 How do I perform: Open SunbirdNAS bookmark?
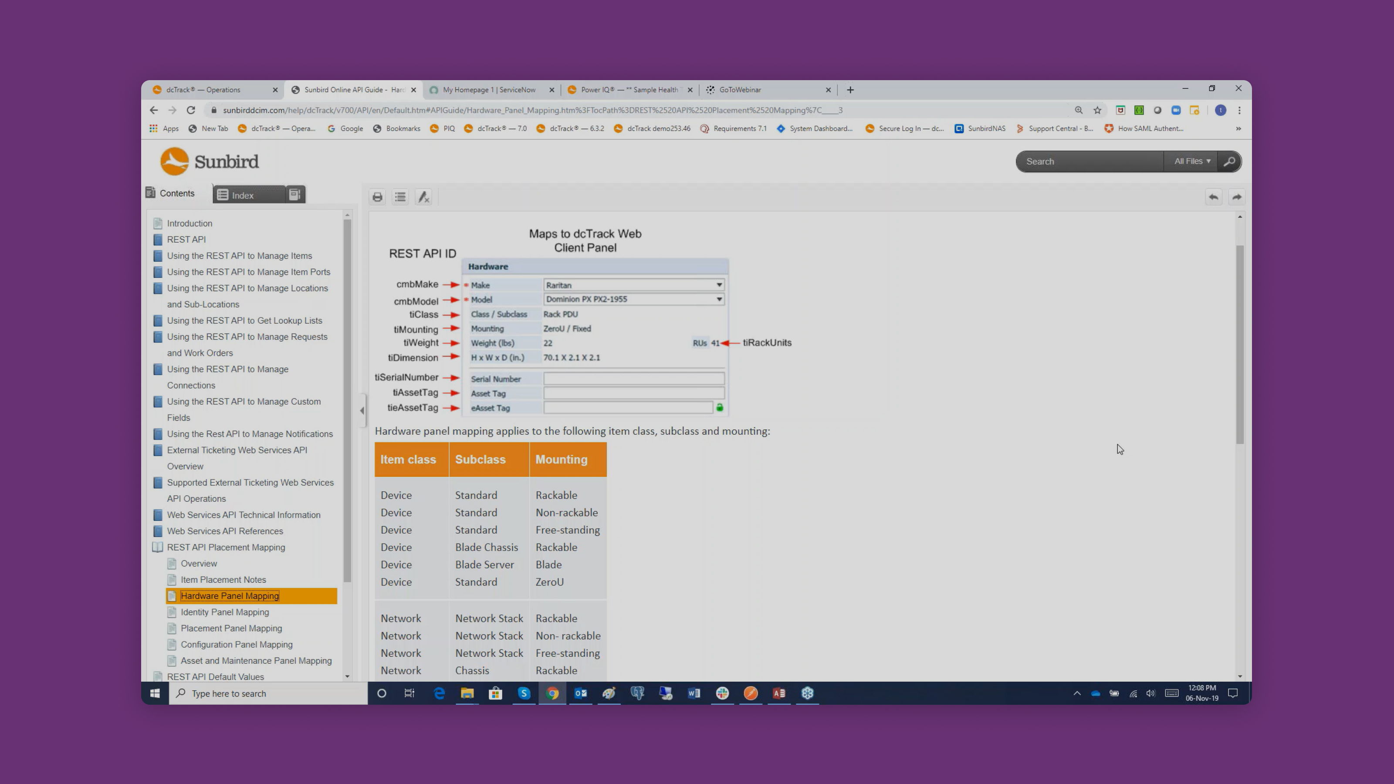click(980, 129)
